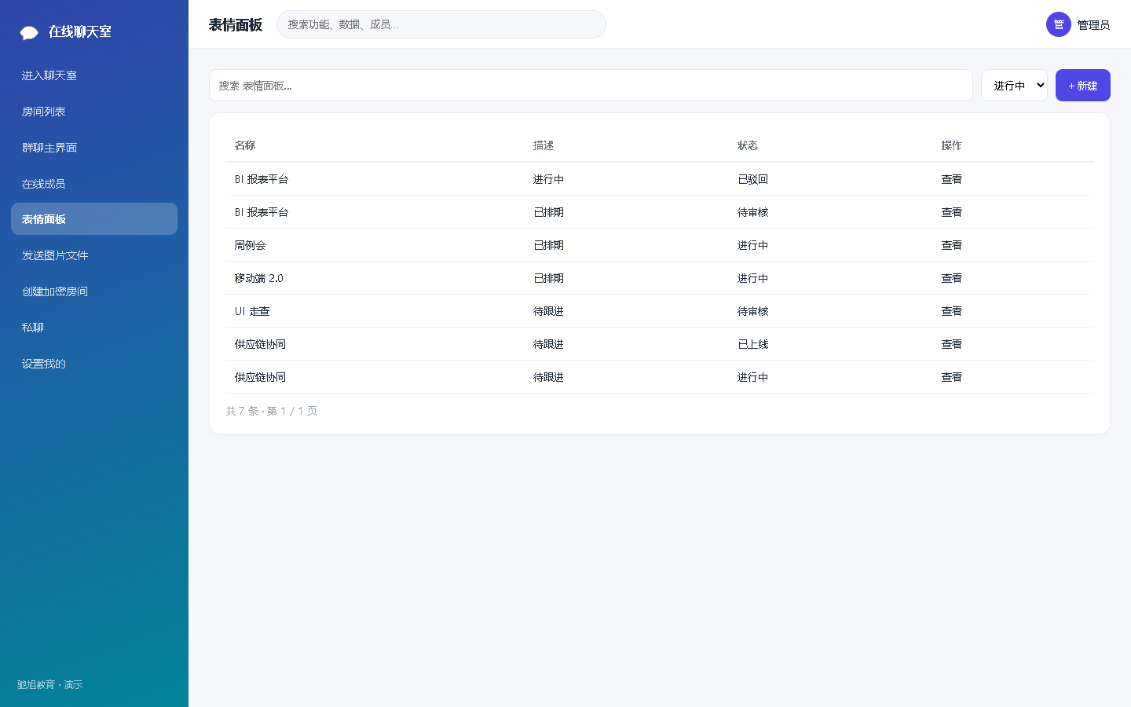1131x707 pixels.
Task: Click the 共 7 条 pagination text
Action: (272, 411)
